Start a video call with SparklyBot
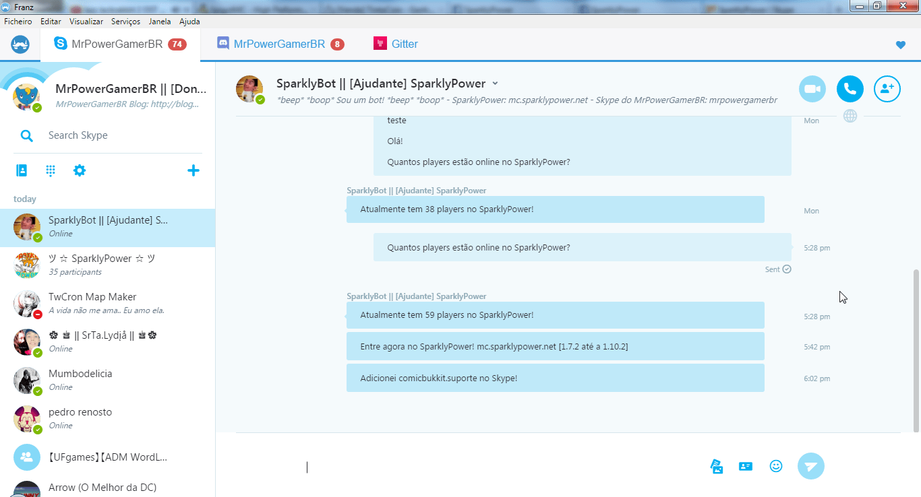Screen dimensions: 921x497 pyautogui.click(x=812, y=89)
